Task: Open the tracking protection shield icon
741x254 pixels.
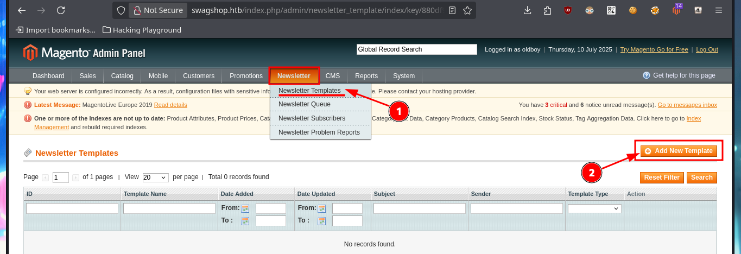Action: [121, 10]
